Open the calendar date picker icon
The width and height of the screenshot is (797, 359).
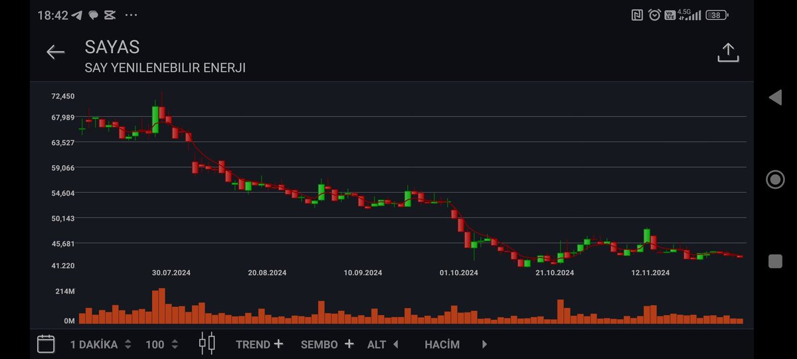[46, 344]
